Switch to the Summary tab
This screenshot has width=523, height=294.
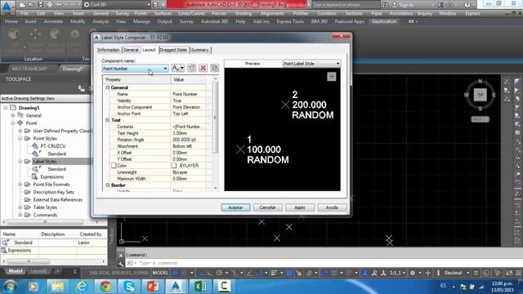coord(199,50)
